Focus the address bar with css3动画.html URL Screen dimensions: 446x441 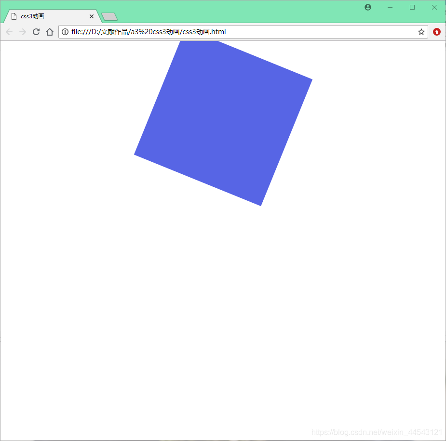pos(243,32)
